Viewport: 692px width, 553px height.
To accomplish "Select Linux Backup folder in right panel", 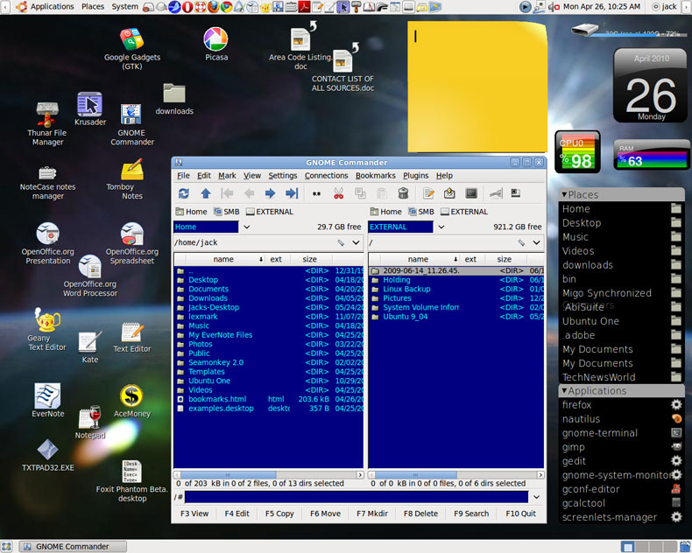I will click(456, 289).
